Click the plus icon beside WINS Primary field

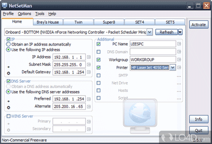(89, 121)
